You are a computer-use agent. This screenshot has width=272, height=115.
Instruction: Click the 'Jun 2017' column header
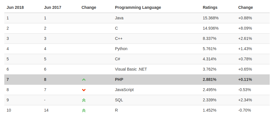(x=53, y=8)
